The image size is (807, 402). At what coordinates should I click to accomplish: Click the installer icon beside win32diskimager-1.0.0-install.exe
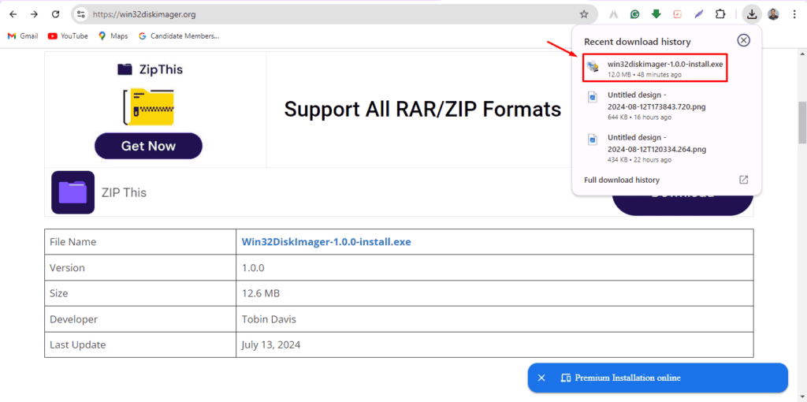click(593, 66)
